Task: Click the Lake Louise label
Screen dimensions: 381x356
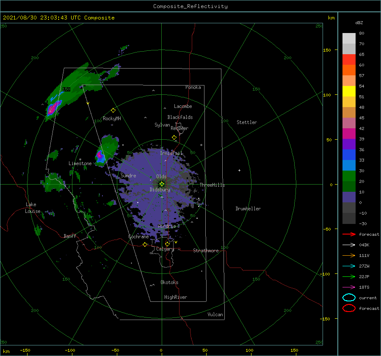Action: coord(33,208)
